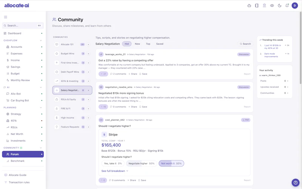The width and height of the screenshot is (302, 189).
Task: Click the notebook icon in top bar
Action: pyautogui.click(x=257, y=6)
